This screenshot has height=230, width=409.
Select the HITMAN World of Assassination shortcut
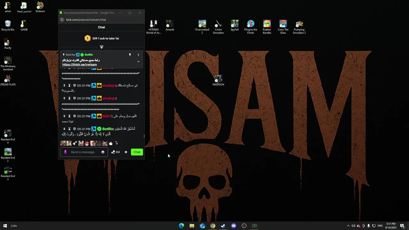pyautogui.click(x=153, y=27)
